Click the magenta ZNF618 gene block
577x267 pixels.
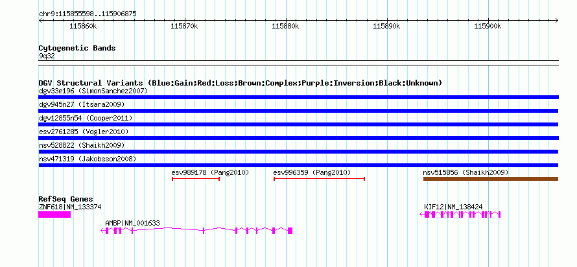(x=54, y=215)
